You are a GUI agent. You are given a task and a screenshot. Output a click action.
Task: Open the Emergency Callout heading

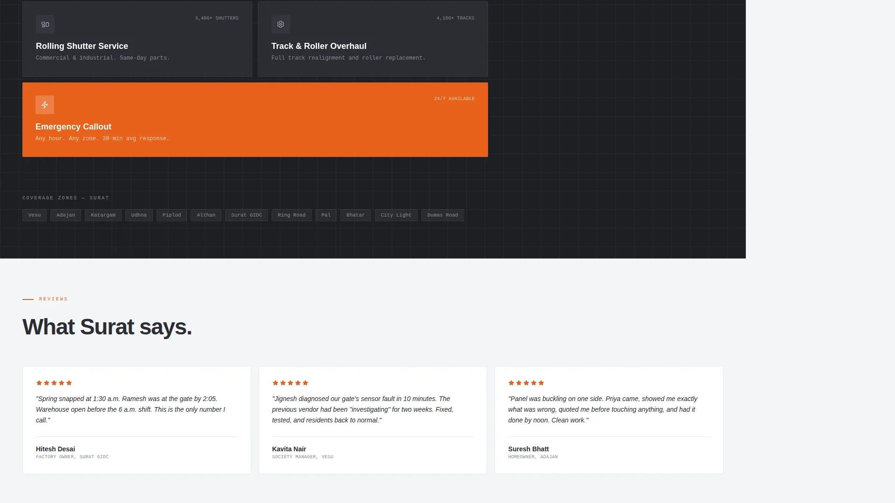[73, 127]
